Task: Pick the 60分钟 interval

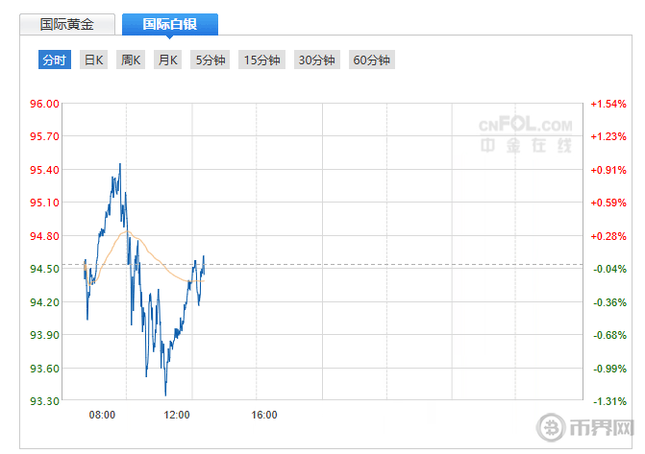Action: [x=372, y=60]
